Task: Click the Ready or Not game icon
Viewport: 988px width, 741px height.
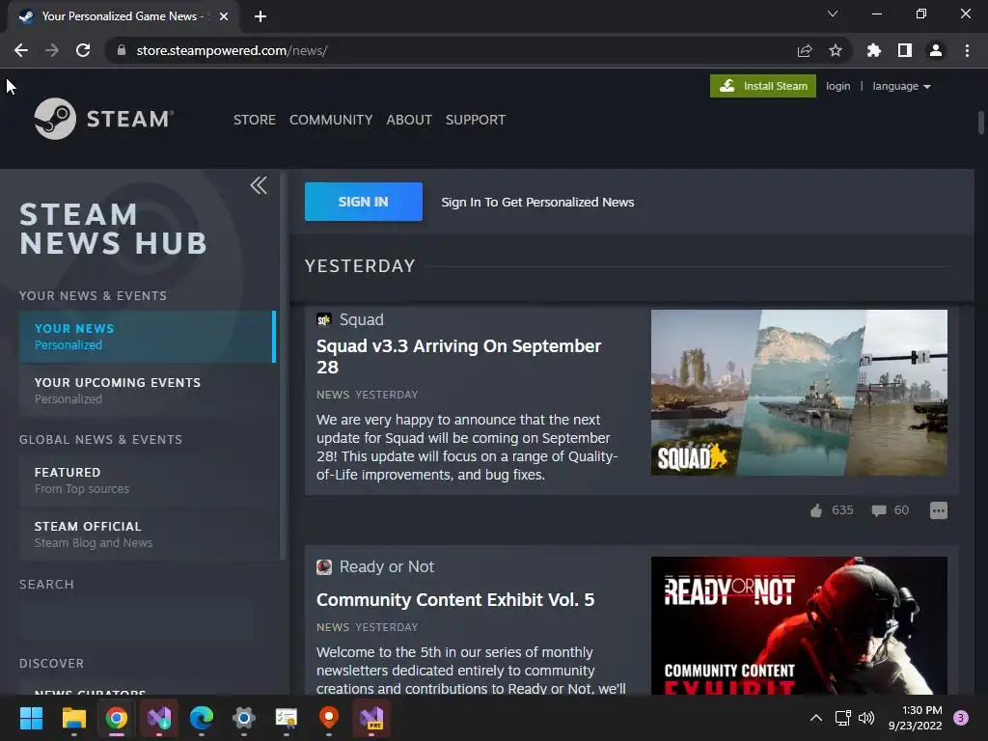Action: coord(324,567)
